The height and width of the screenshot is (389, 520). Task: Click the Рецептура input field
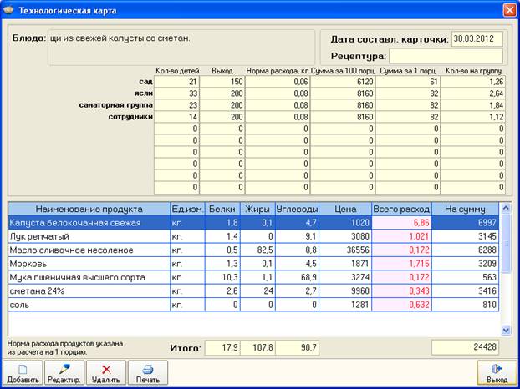446,56
